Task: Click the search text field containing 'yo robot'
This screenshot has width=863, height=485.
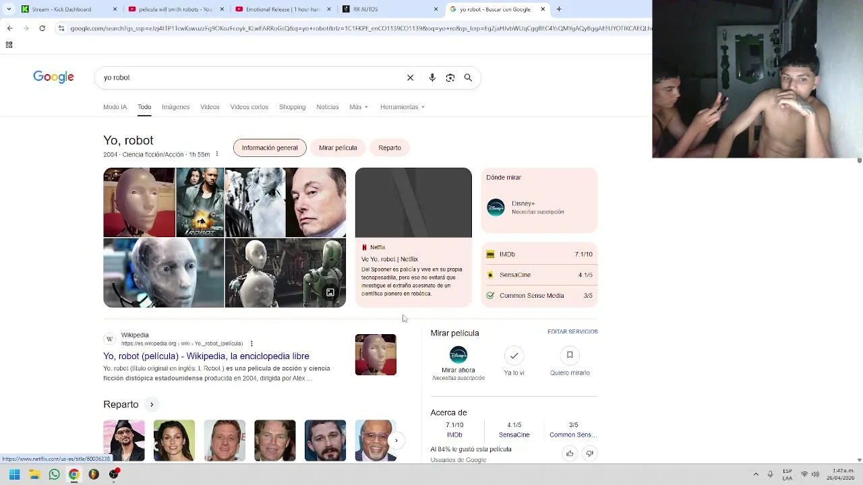Action: 249,77
